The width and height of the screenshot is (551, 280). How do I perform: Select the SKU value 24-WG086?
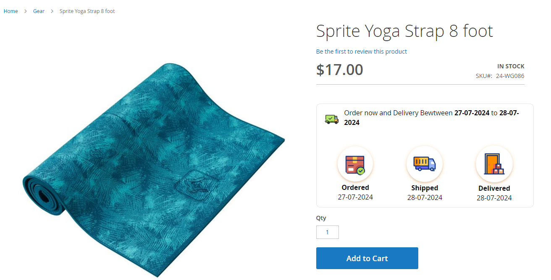point(510,76)
